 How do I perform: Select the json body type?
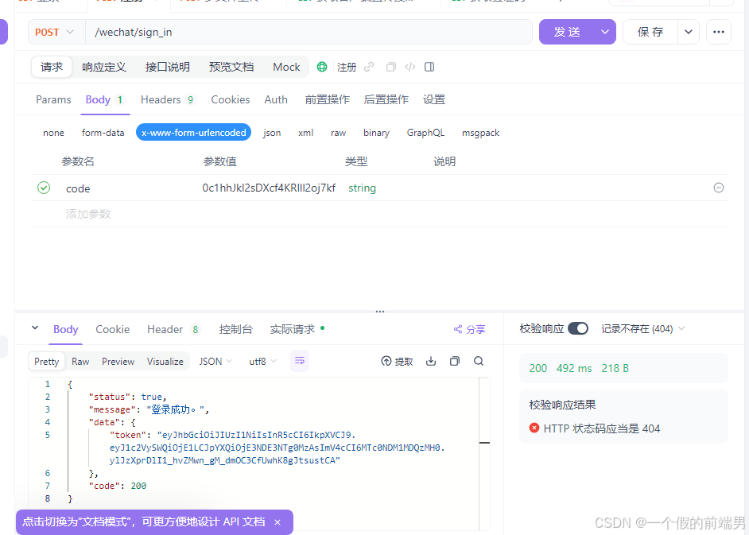click(272, 133)
